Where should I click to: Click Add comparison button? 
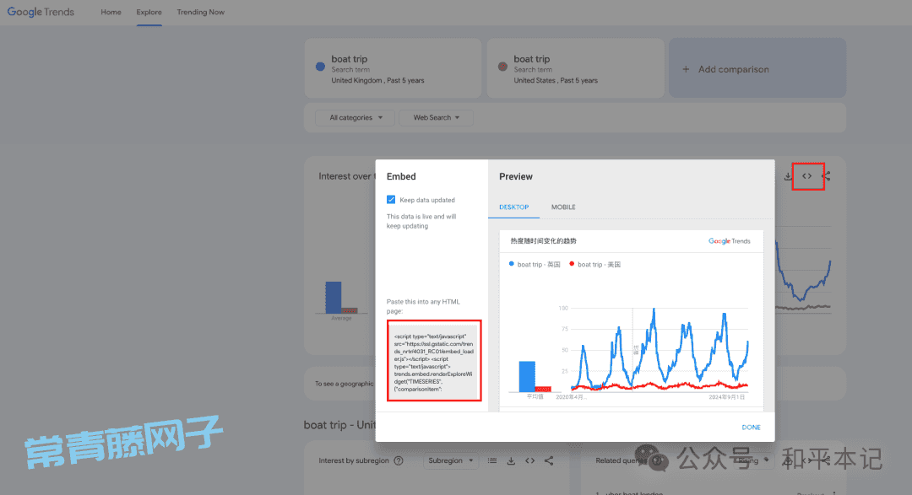pyautogui.click(x=757, y=68)
